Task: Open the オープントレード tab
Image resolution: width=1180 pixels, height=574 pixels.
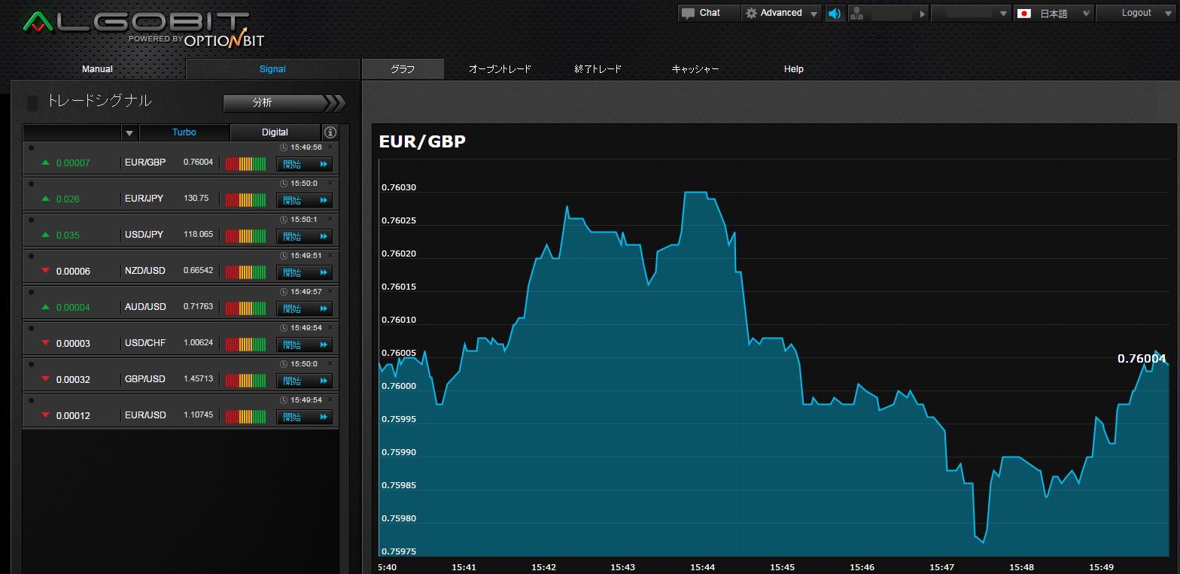Action: (x=500, y=69)
